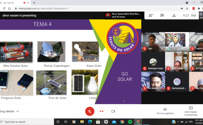Turn off the camera button
203x125 pixels.
(x=113, y=111)
